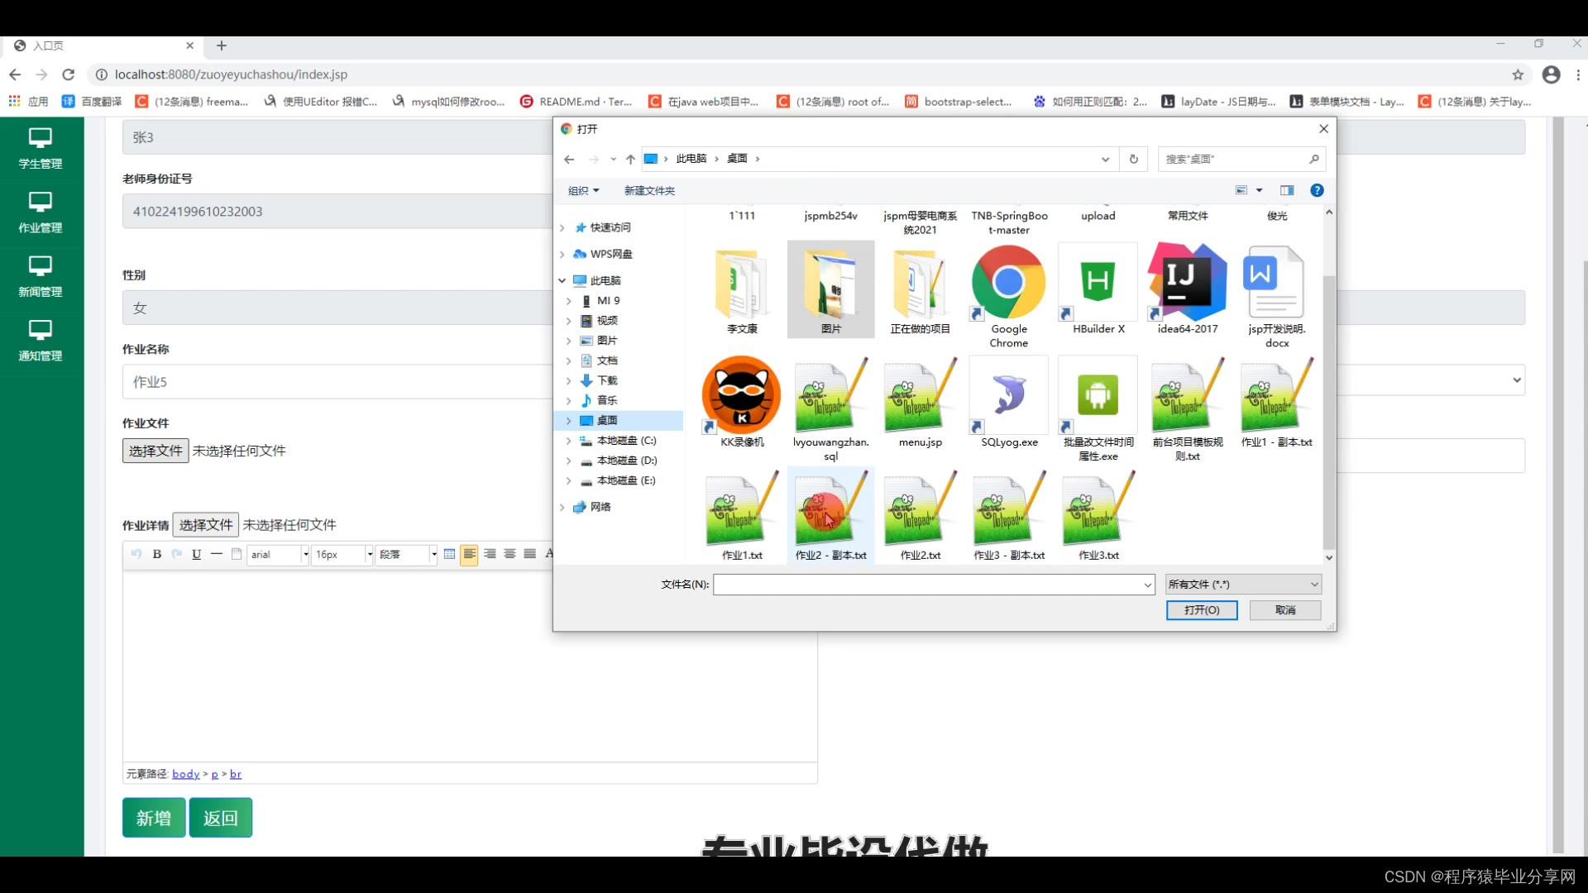The width and height of the screenshot is (1588, 893).
Task: Open the Google Chrome shortcut icon
Action: pyautogui.click(x=1008, y=283)
